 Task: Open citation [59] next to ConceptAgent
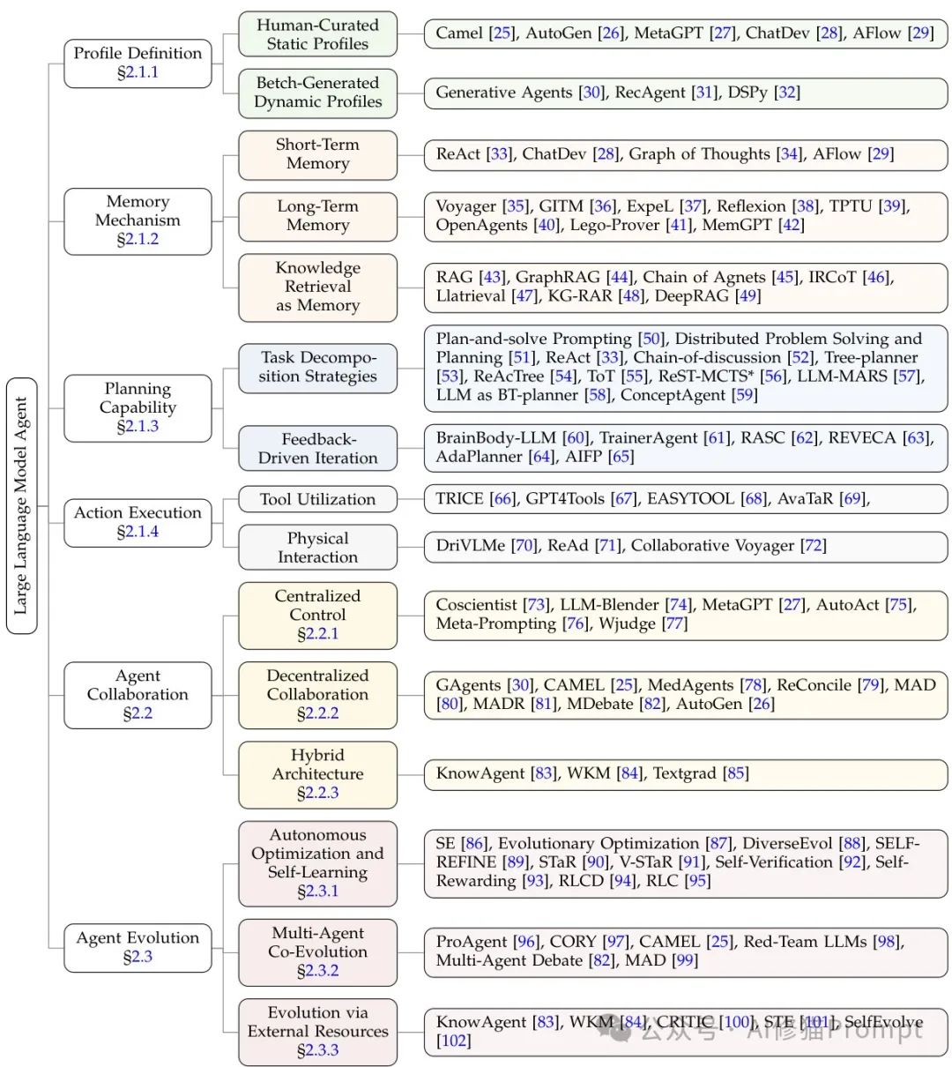745,394
